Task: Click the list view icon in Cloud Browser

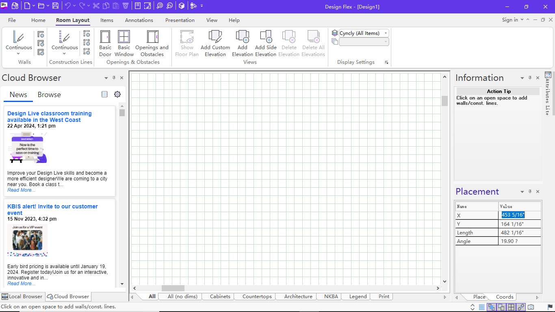Action: [104, 94]
